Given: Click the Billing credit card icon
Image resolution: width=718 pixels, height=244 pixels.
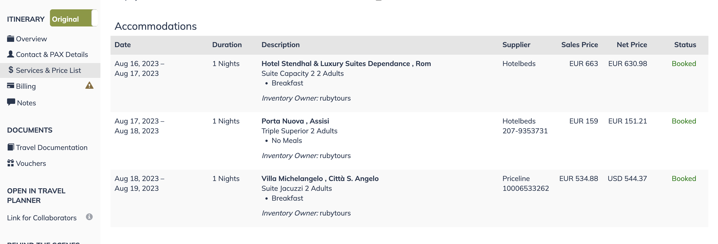Looking at the screenshot, I should [11, 85].
